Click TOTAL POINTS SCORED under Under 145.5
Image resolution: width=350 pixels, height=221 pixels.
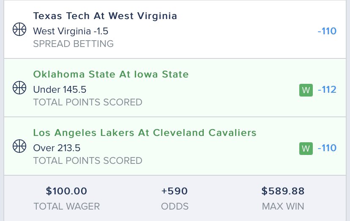(x=88, y=102)
